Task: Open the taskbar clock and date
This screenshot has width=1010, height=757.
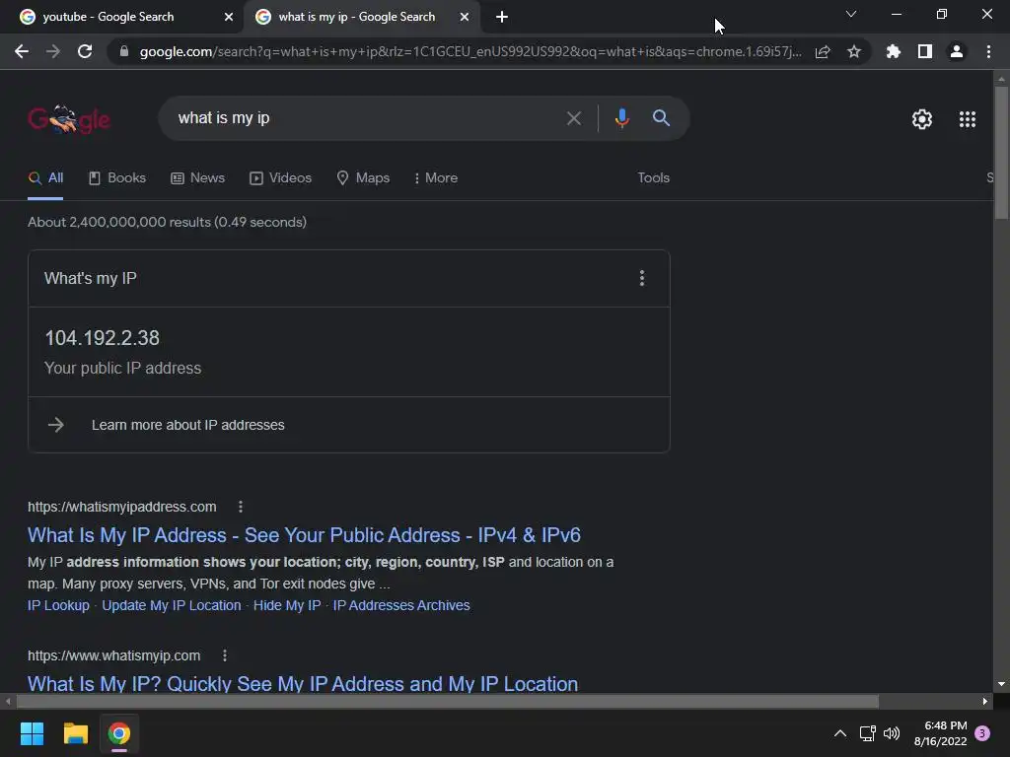Action: pyautogui.click(x=940, y=733)
